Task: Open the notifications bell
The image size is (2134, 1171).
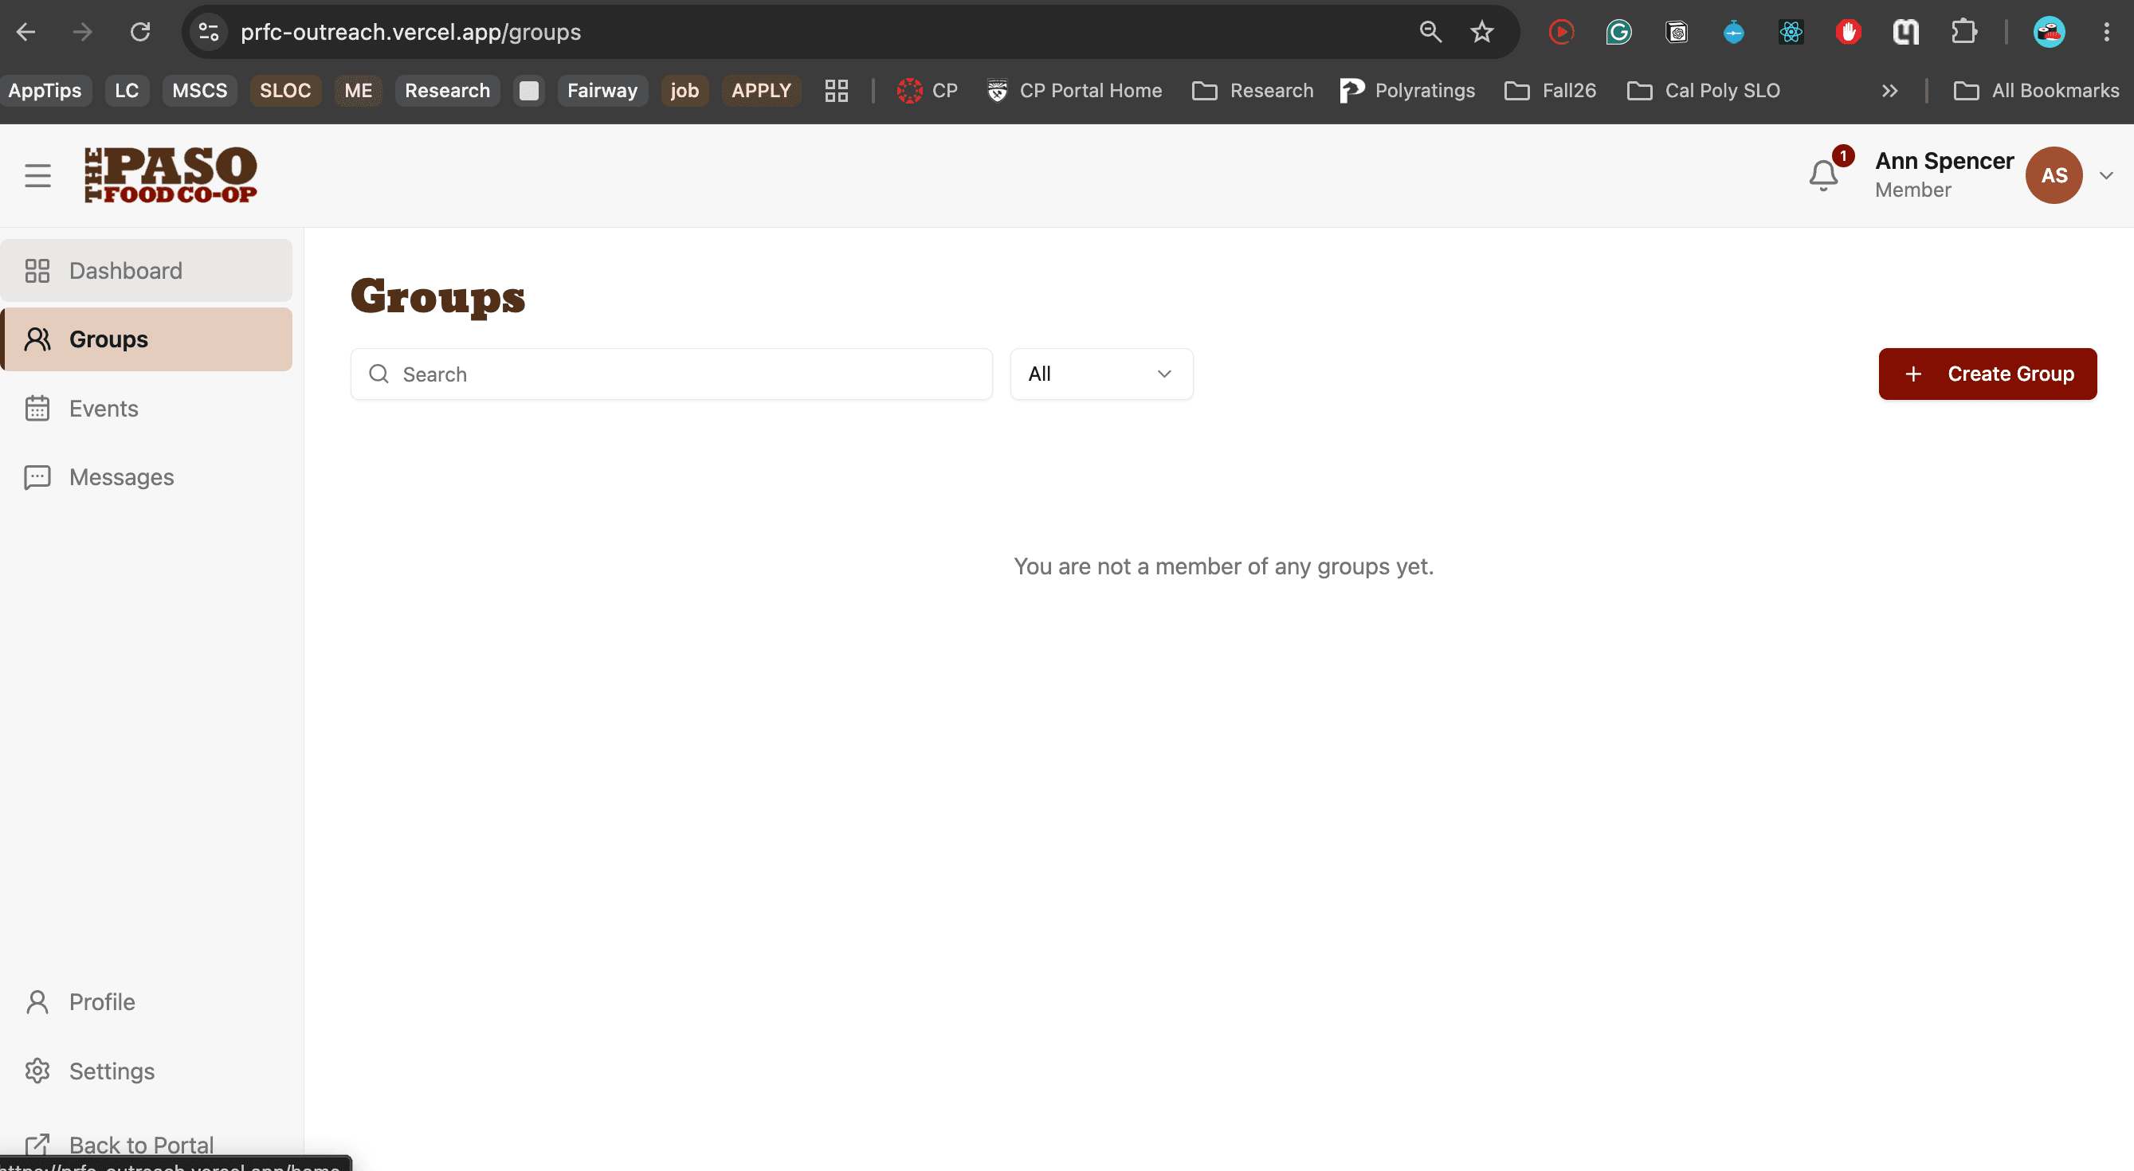Action: click(x=1823, y=174)
